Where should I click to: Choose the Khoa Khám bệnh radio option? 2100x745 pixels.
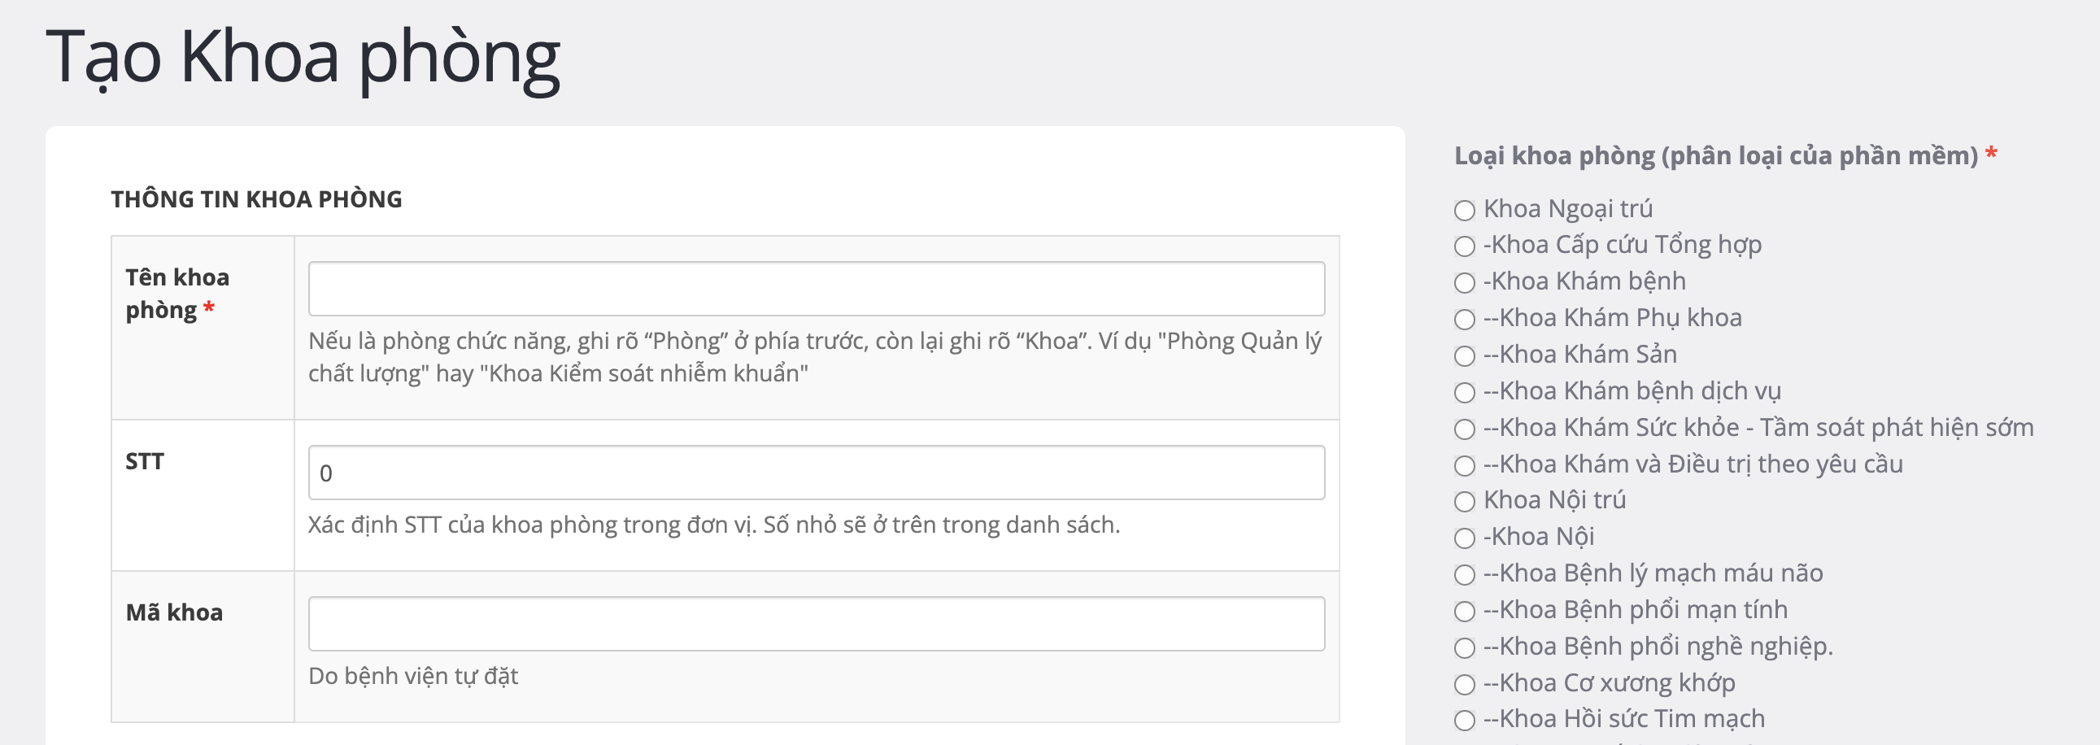(1465, 283)
